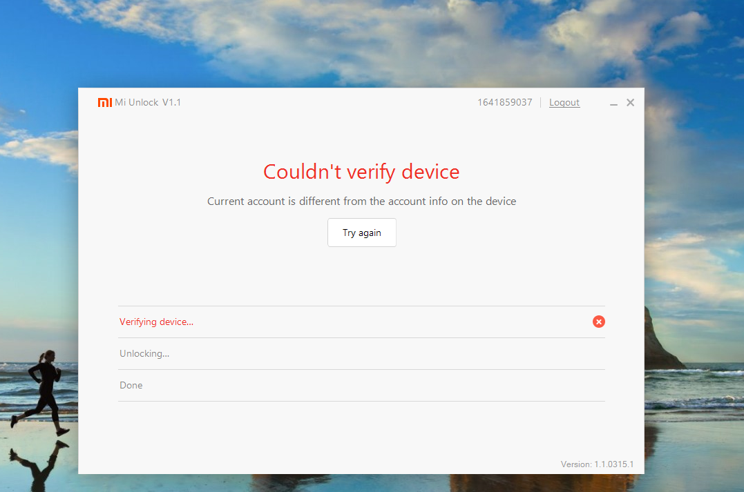This screenshot has width=744, height=492.
Task: Select the 'Verifying device...' step row
Action: click(361, 322)
